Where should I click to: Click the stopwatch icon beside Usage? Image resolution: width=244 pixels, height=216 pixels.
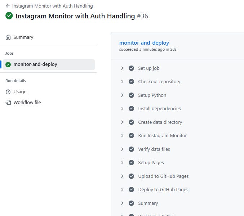click(x=8, y=92)
